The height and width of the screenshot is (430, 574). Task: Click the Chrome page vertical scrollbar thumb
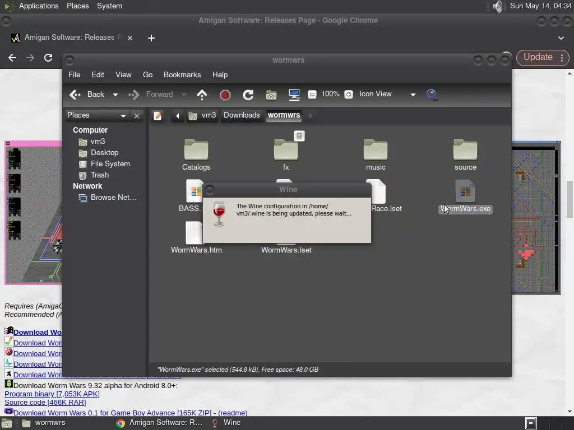point(570,199)
